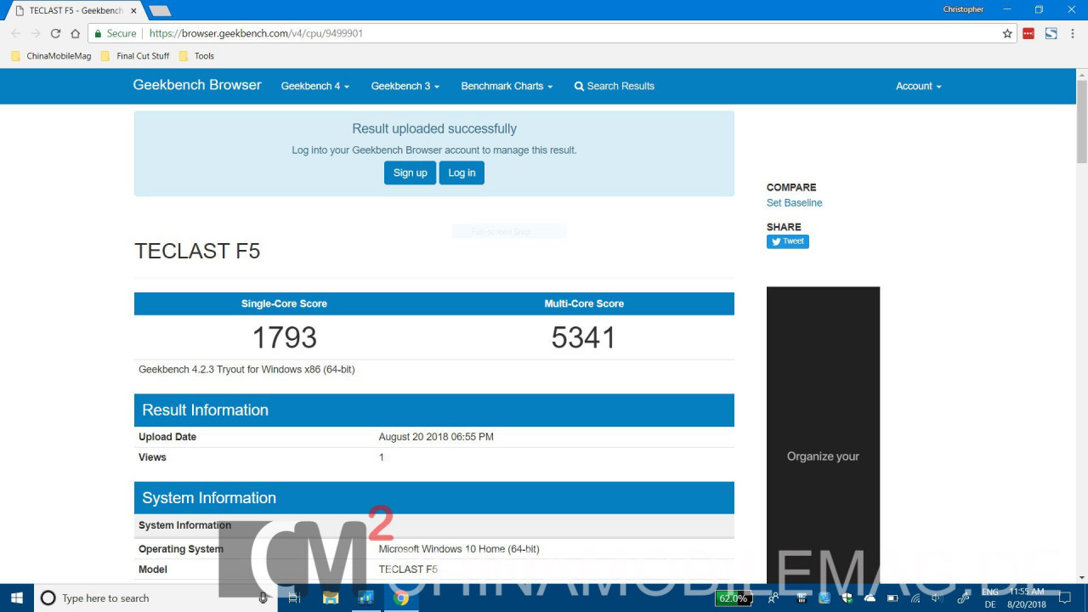The width and height of the screenshot is (1088, 612).
Task: Close the TECLAST F5 tab
Action: (132, 10)
